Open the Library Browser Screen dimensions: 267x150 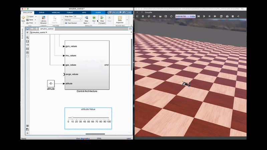(43, 20)
